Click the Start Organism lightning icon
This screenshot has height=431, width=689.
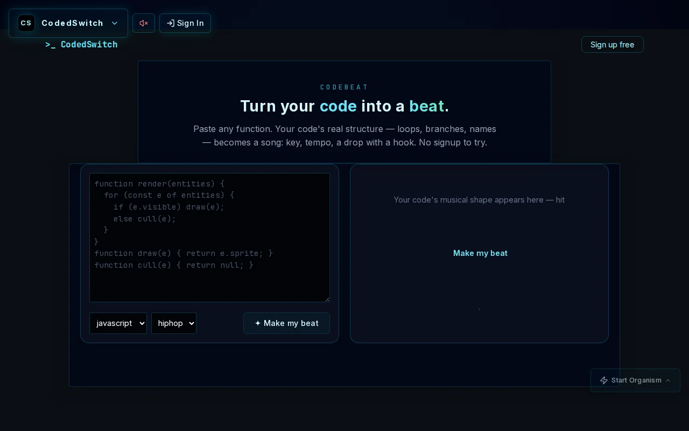click(x=604, y=380)
